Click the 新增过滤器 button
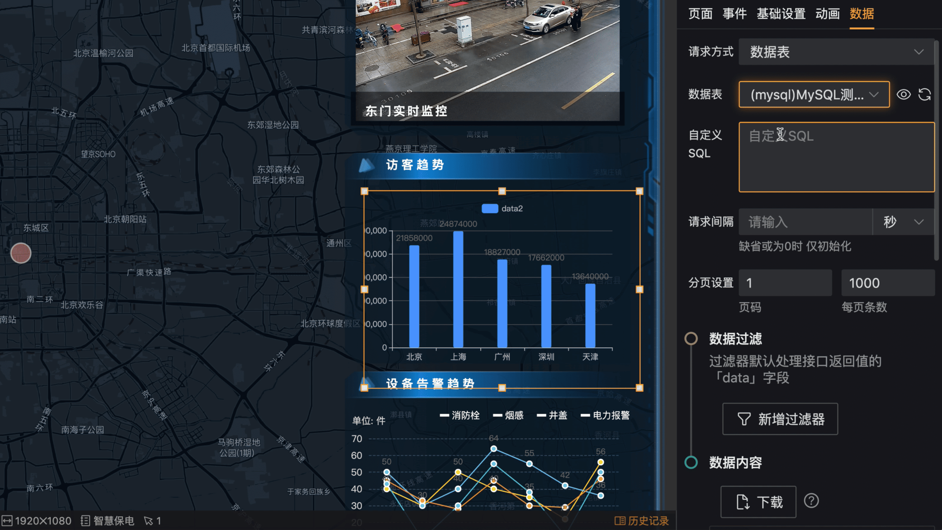The height and width of the screenshot is (530, 942). coord(780,419)
